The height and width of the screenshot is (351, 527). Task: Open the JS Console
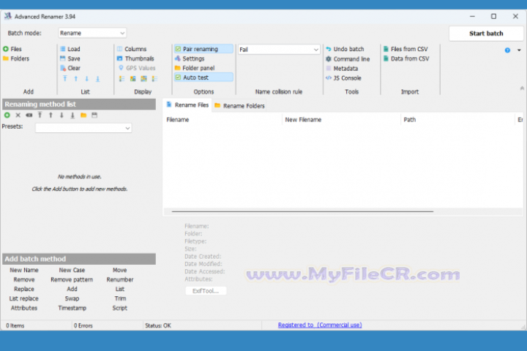343,78
